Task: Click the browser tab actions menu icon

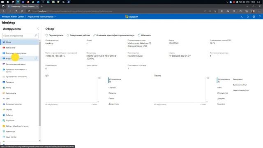Action: coord(3,6)
